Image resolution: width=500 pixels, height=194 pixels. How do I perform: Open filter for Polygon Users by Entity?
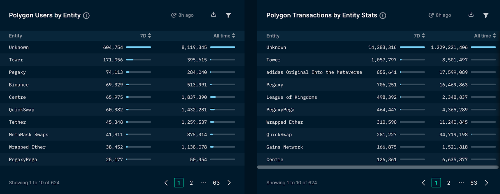(228, 15)
